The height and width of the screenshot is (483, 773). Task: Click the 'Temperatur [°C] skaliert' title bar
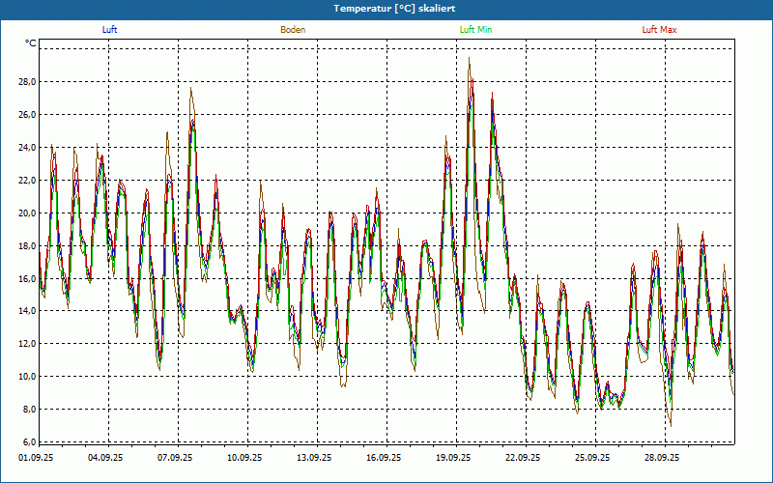click(386, 8)
